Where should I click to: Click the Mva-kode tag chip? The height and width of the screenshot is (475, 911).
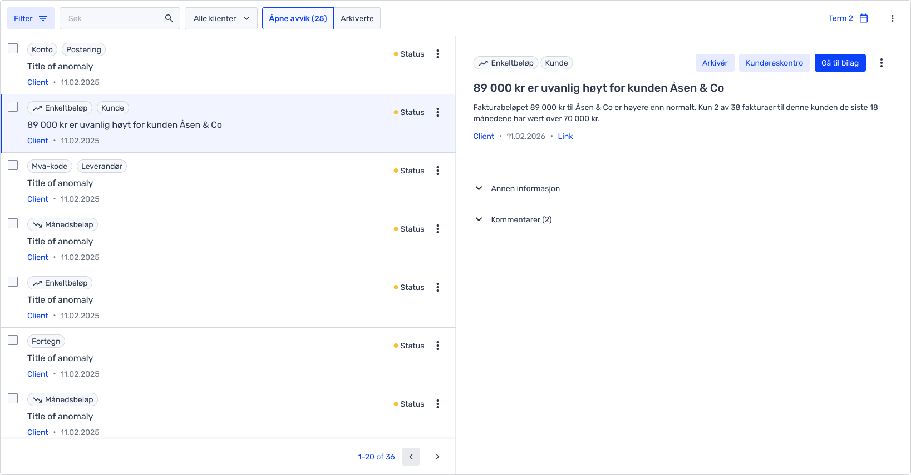(50, 166)
